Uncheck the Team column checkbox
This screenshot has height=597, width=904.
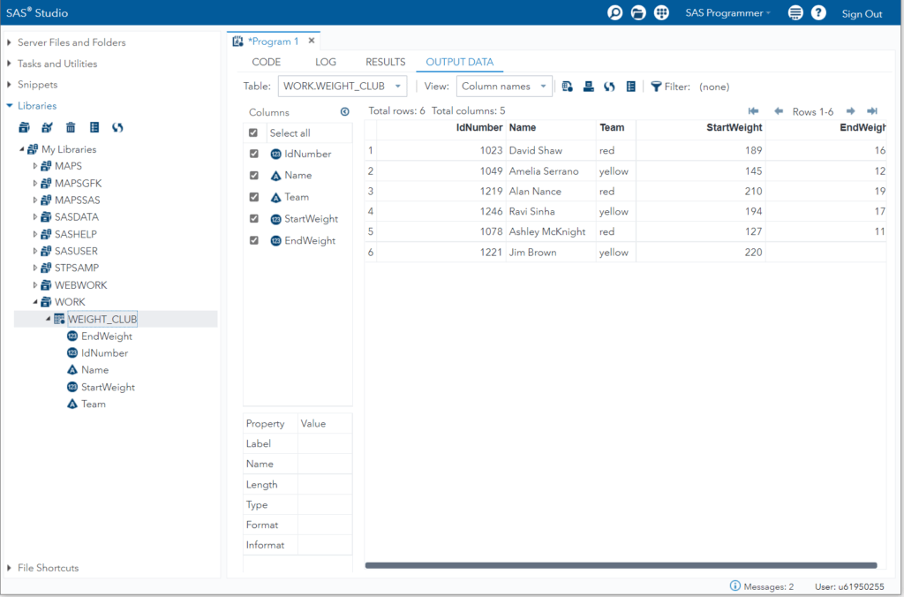(x=253, y=197)
